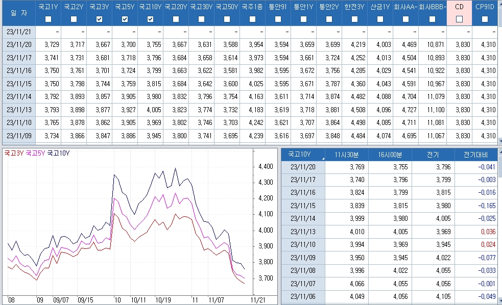Check the 국고1Y checkbox
The width and height of the screenshot is (502, 305).
tap(49, 19)
